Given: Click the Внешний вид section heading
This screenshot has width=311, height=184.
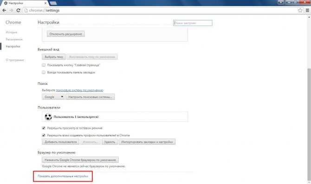Looking at the screenshot, I should point(48,49).
